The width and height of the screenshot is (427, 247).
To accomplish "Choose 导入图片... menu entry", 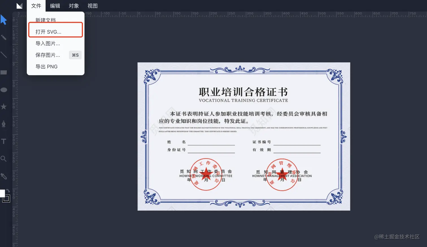I will click(56, 43).
